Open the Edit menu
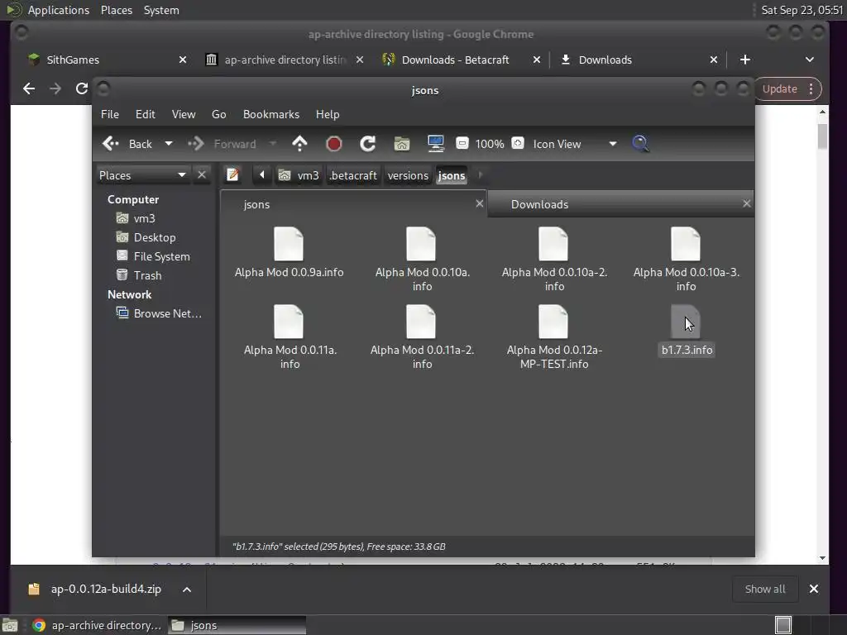The image size is (847, 635). (146, 114)
